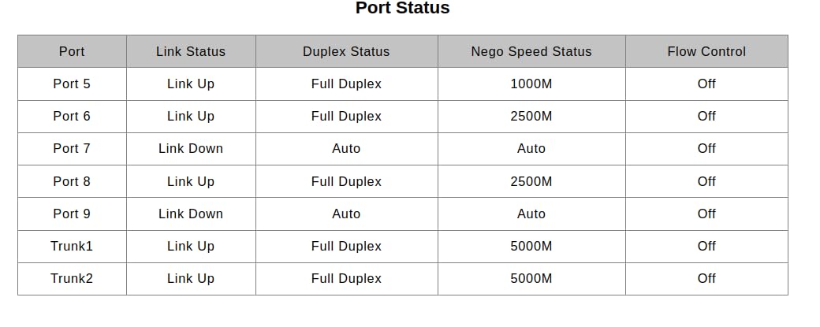
Task: Click the Trunk1 row label
Action: click(x=73, y=247)
